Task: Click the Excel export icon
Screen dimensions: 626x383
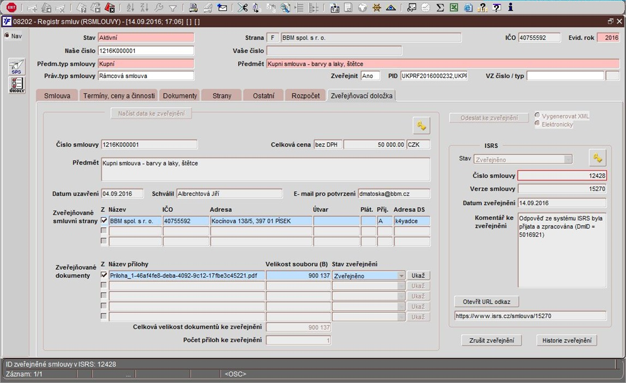Action: point(454,7)
